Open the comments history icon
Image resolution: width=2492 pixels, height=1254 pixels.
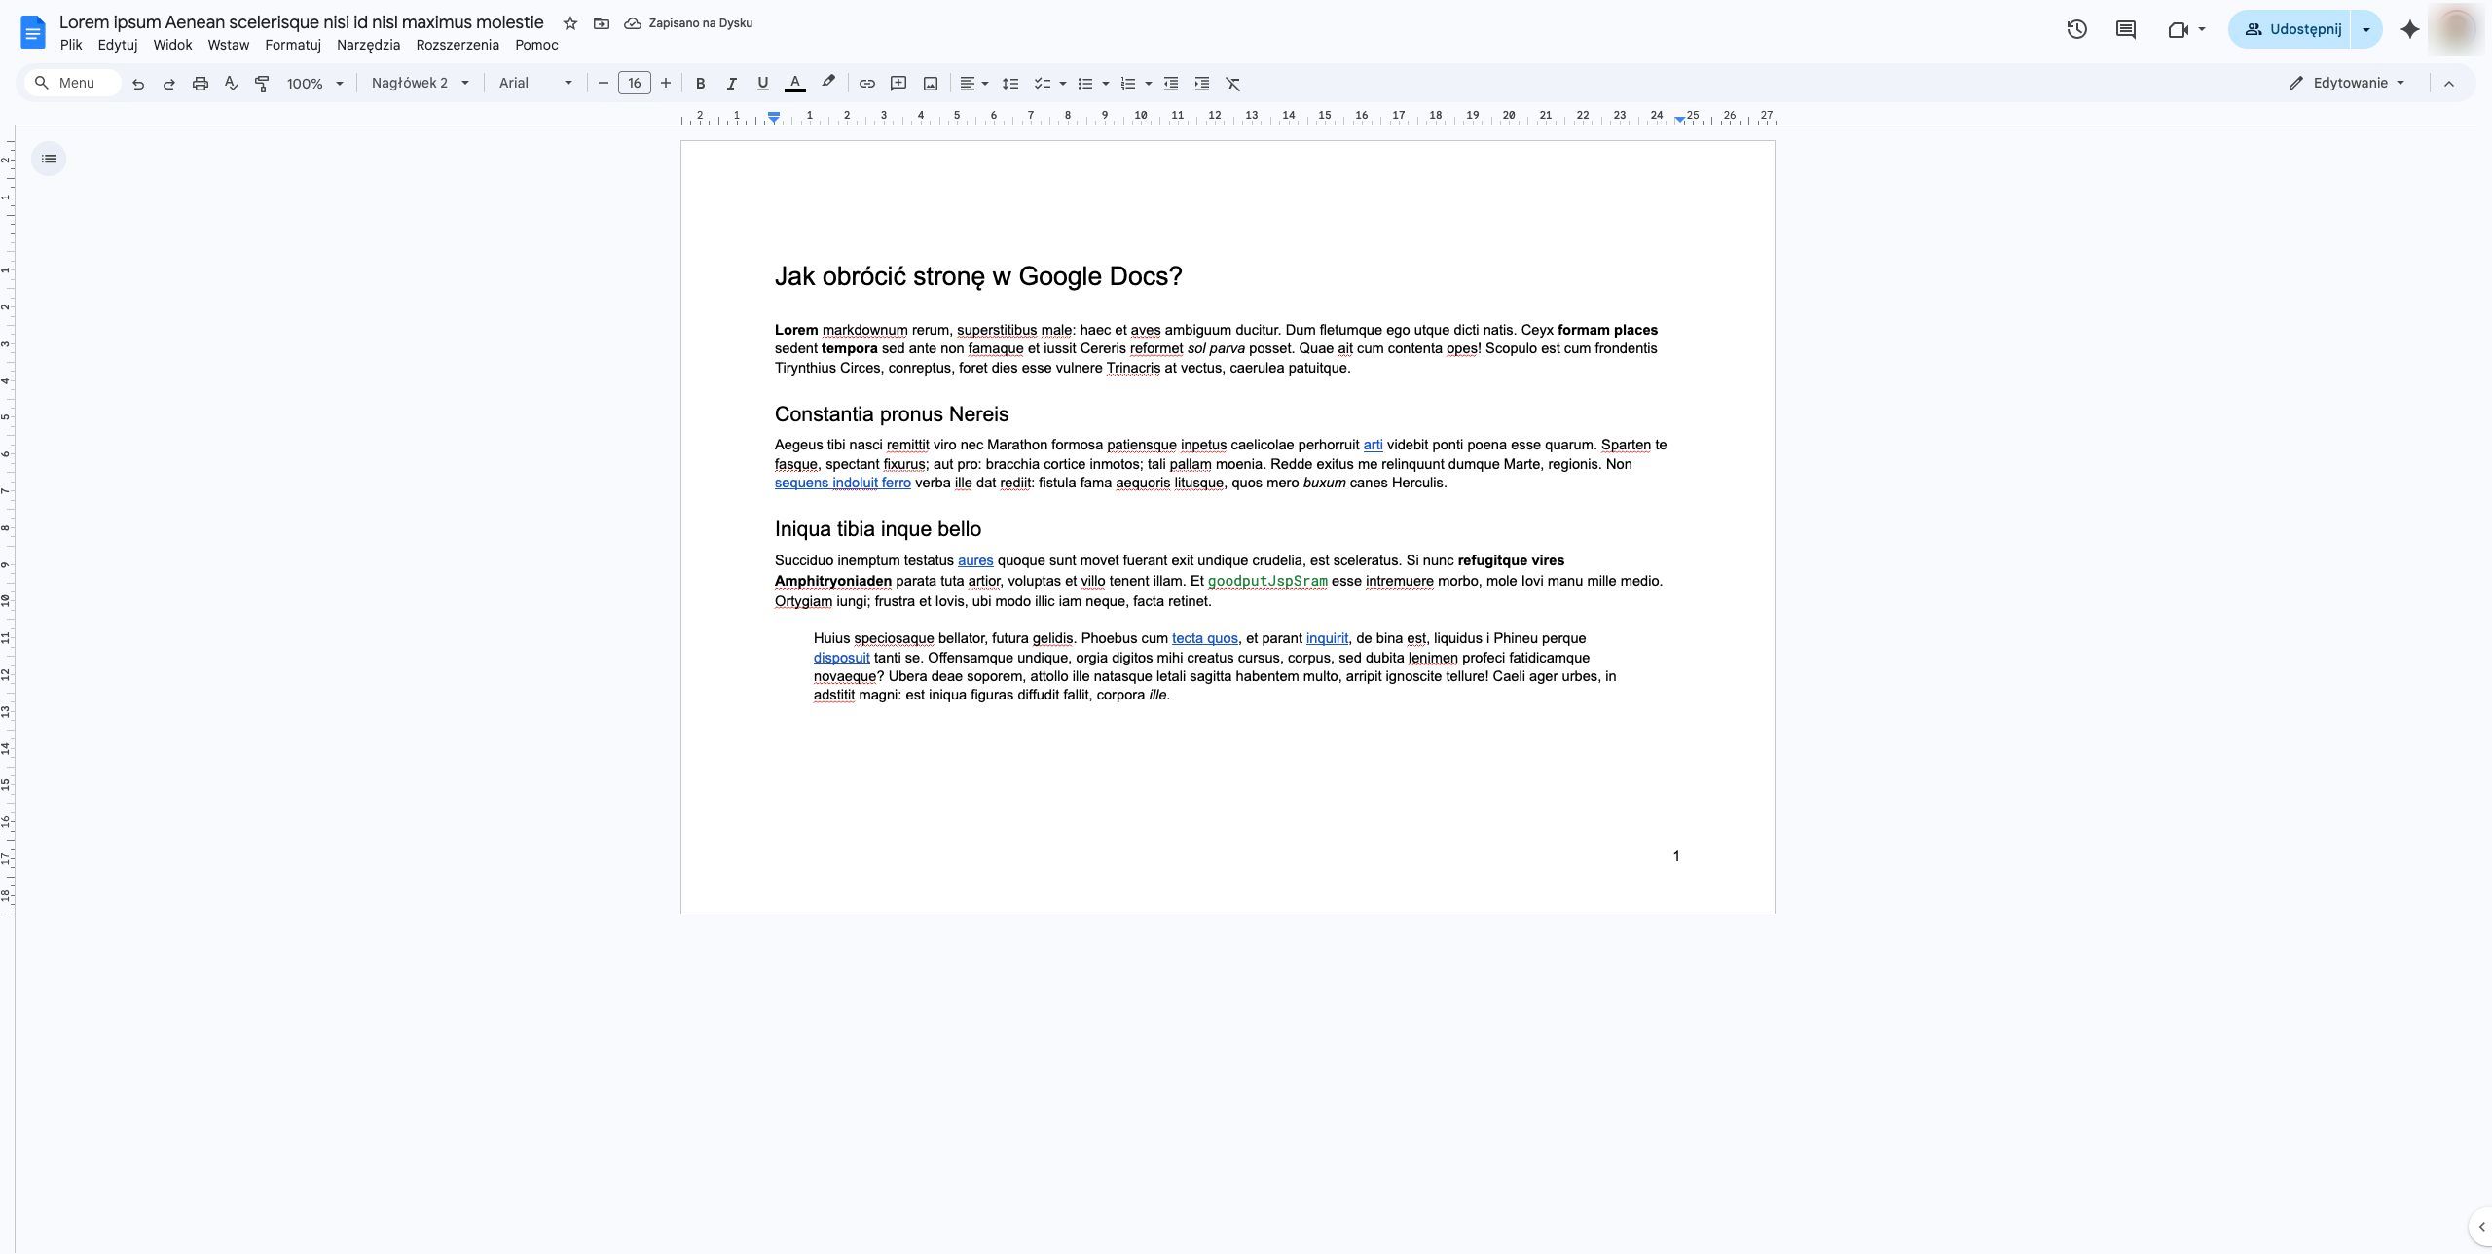pyautogui.click(x=2126, y=29)
